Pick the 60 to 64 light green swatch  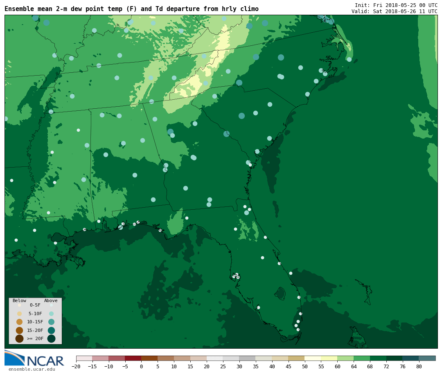point(345,358)
